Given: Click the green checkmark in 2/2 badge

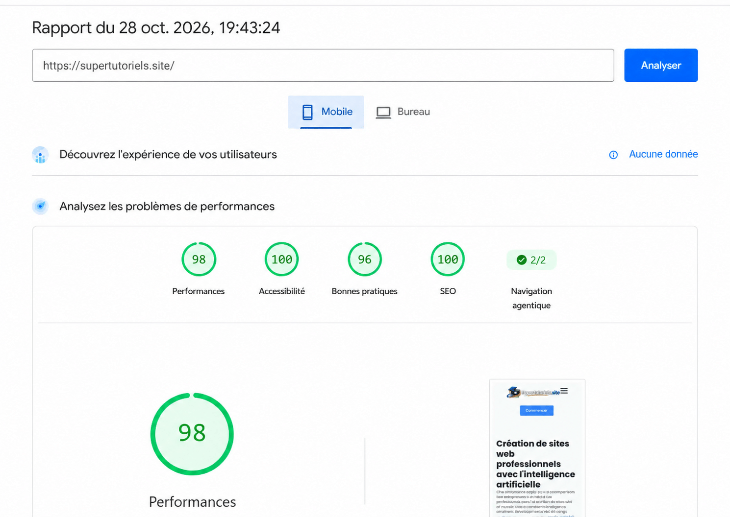Looking at the screenshot, I should click(522, 260).
